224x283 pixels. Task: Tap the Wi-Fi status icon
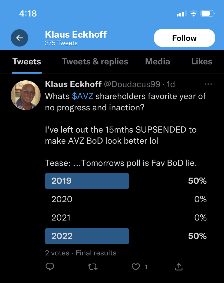coord(193,14)
